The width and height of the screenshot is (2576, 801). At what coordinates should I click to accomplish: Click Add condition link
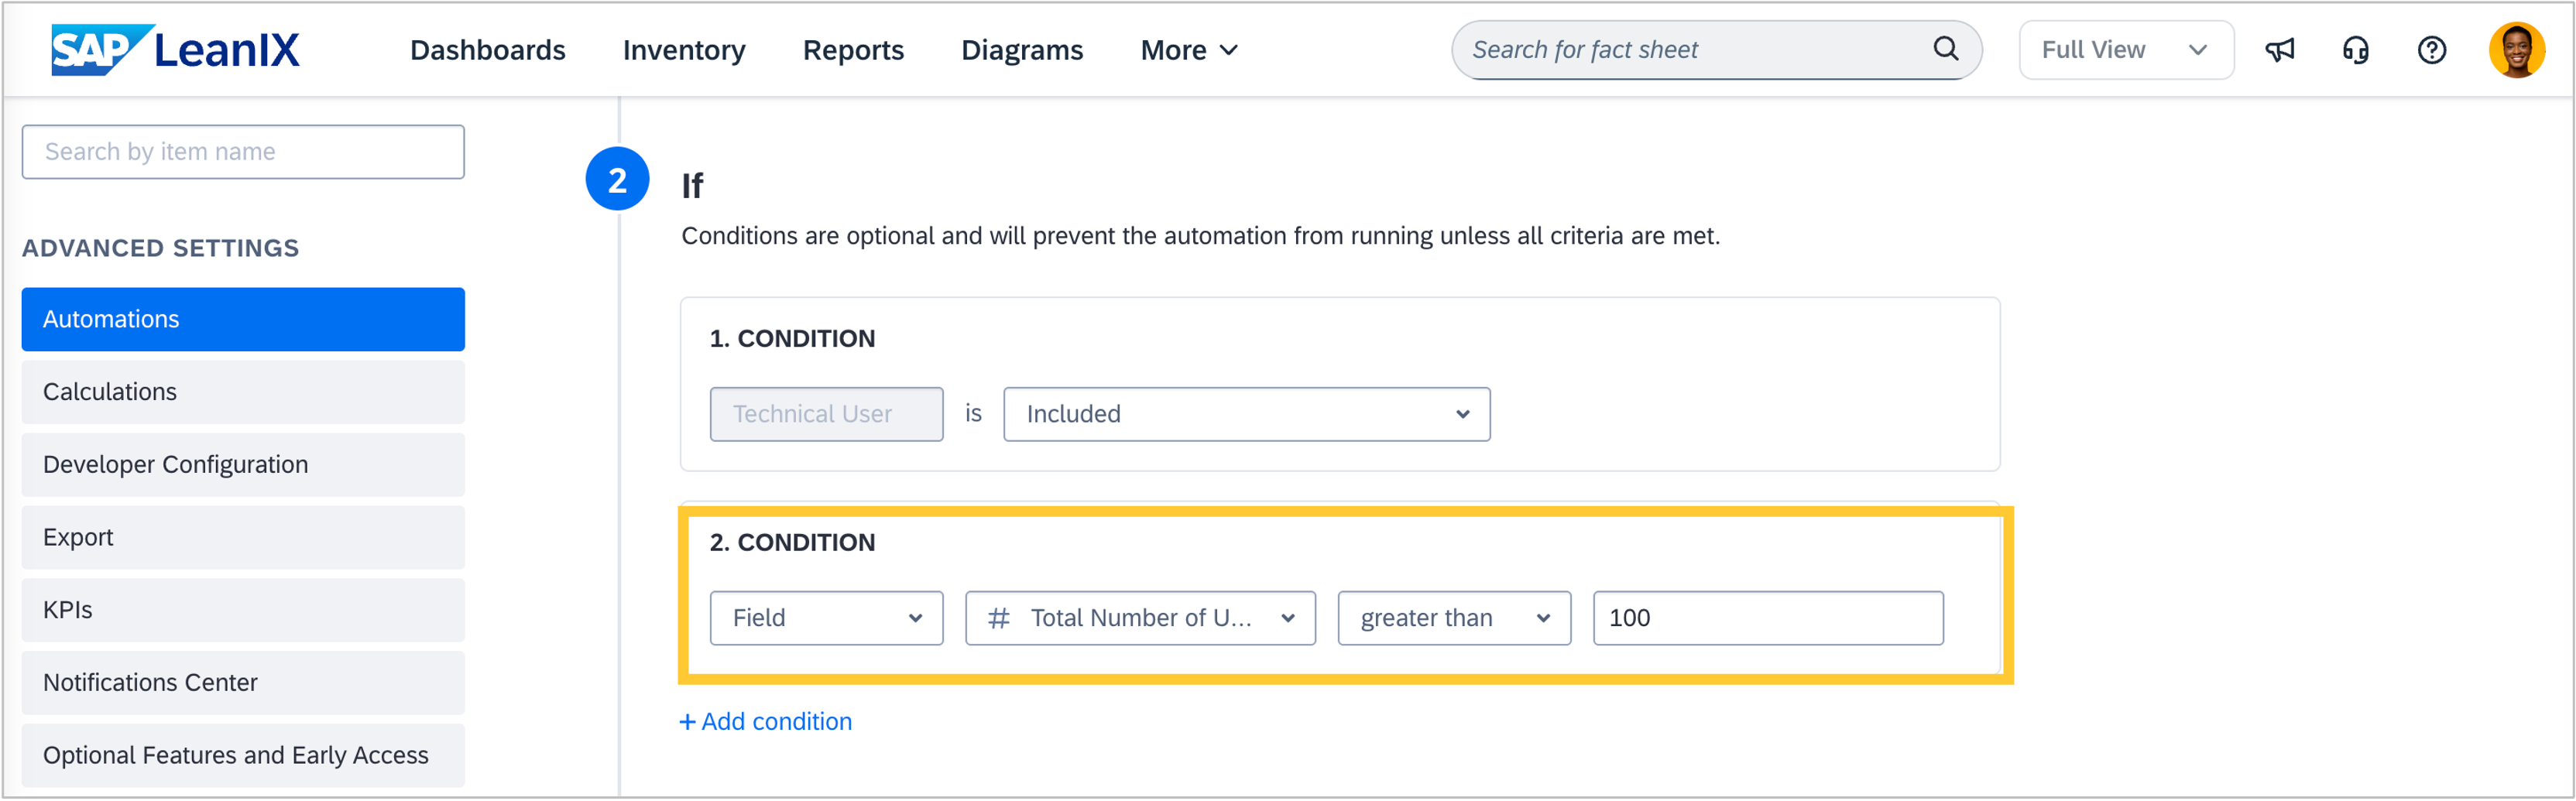point(766,722)
